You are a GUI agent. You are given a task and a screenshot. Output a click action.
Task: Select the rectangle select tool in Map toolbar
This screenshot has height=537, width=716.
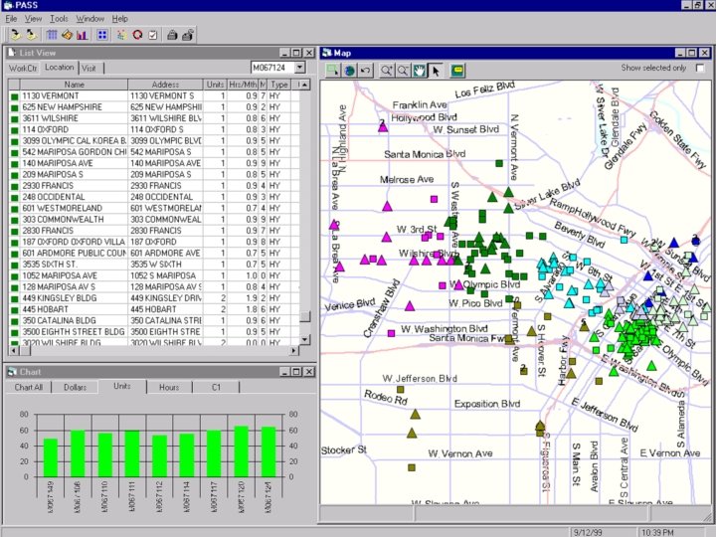pyautogui.click(x=332, y=71)
